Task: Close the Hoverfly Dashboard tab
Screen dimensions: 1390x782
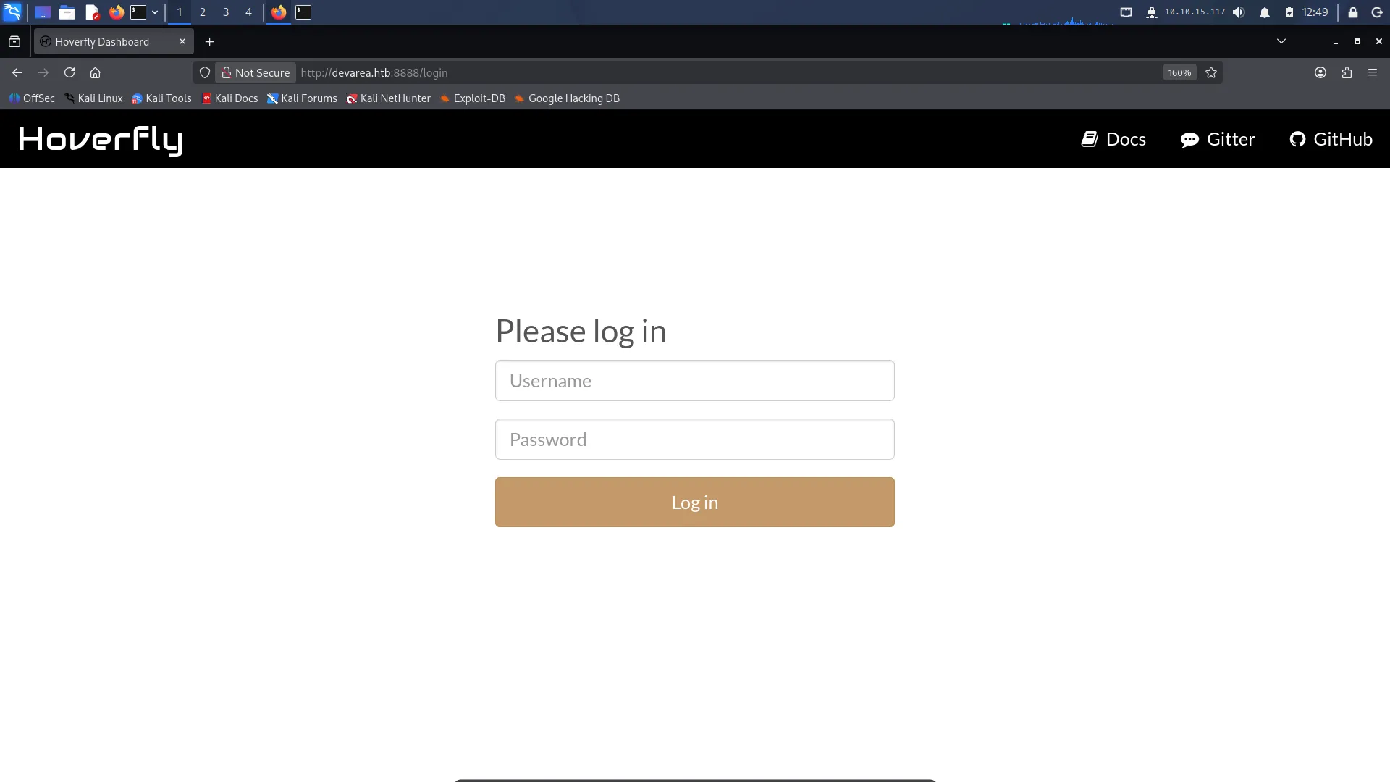Action: 182,41
